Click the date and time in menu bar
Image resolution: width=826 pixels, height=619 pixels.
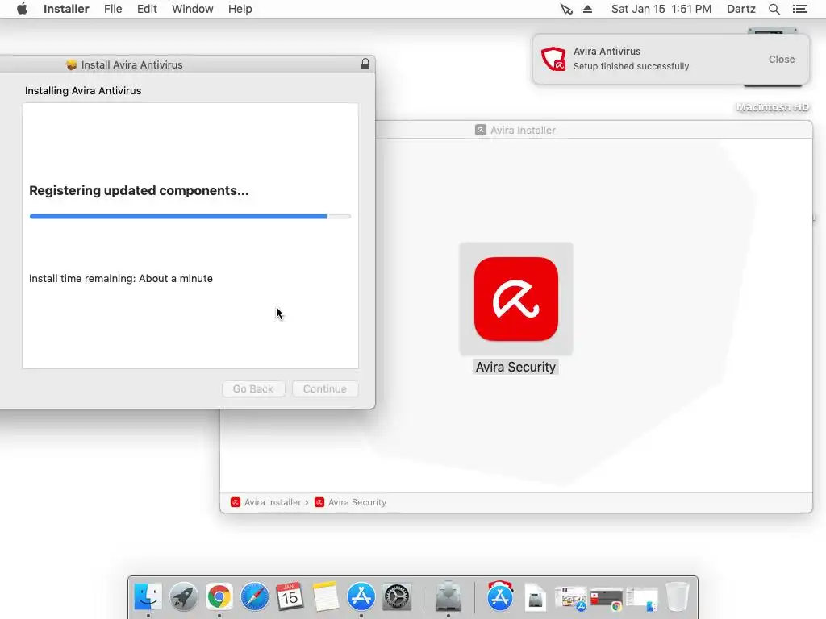[x=661, y=9]
